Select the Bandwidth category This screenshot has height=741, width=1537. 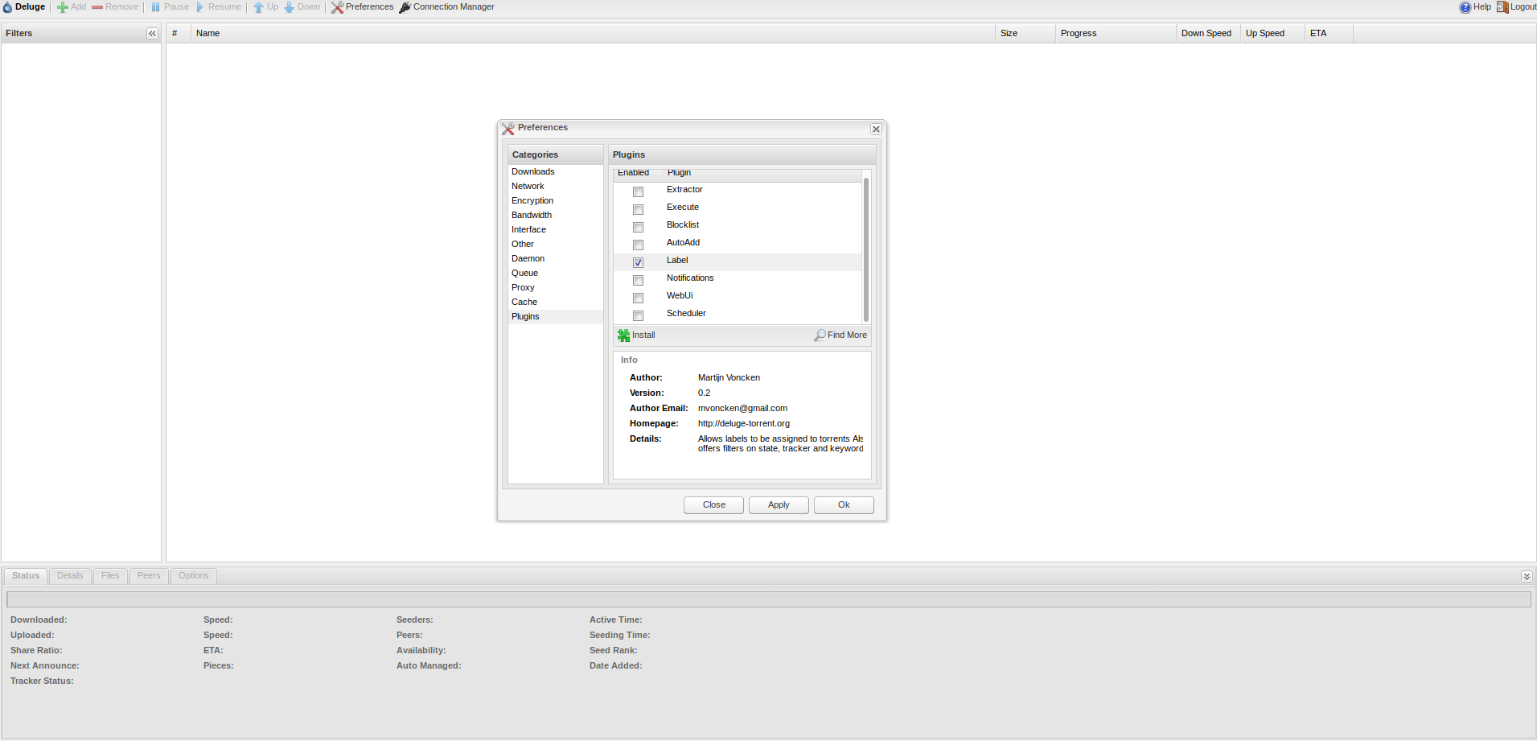pos(555,215)
